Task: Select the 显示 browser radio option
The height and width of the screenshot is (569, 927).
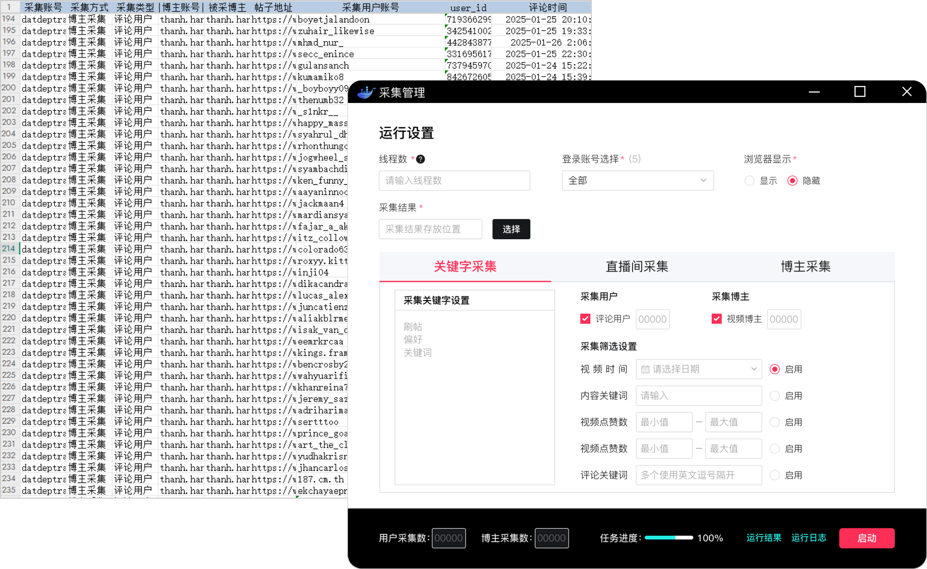Action: coord(749,181)
